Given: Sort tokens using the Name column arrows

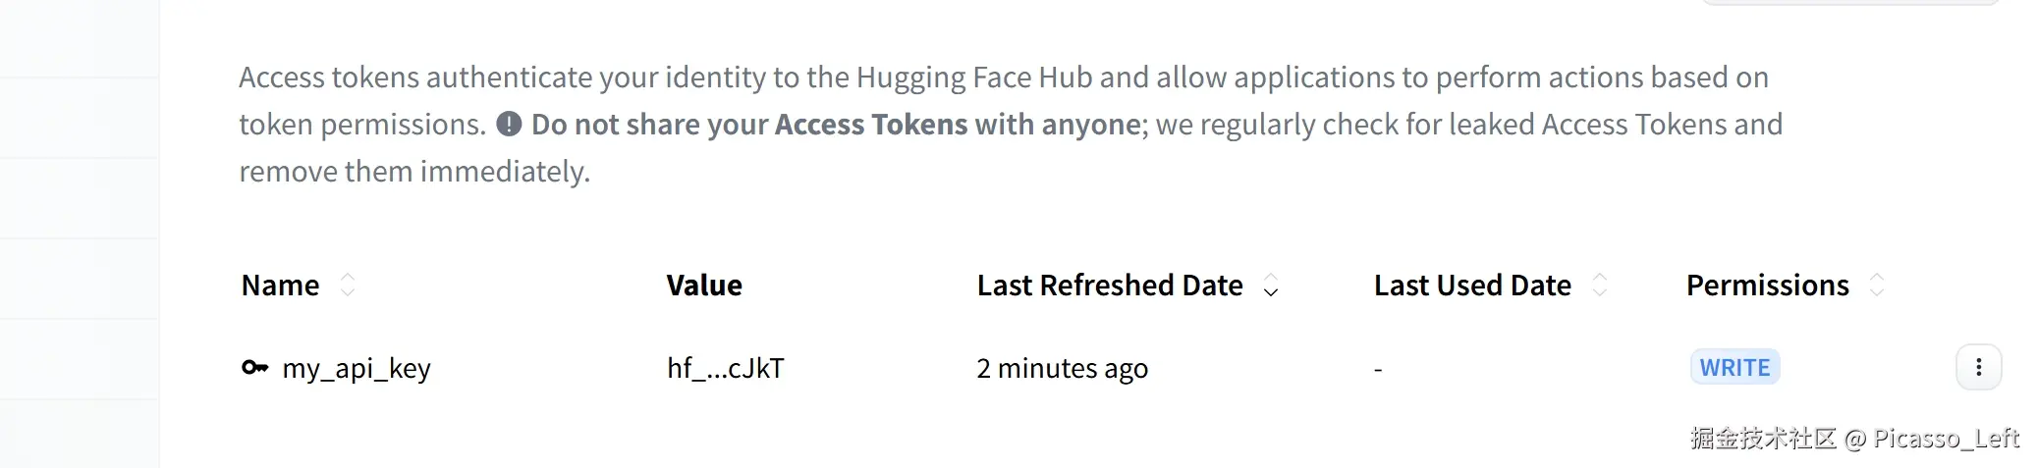Looking at the screenshot, I should pos(348,286).
